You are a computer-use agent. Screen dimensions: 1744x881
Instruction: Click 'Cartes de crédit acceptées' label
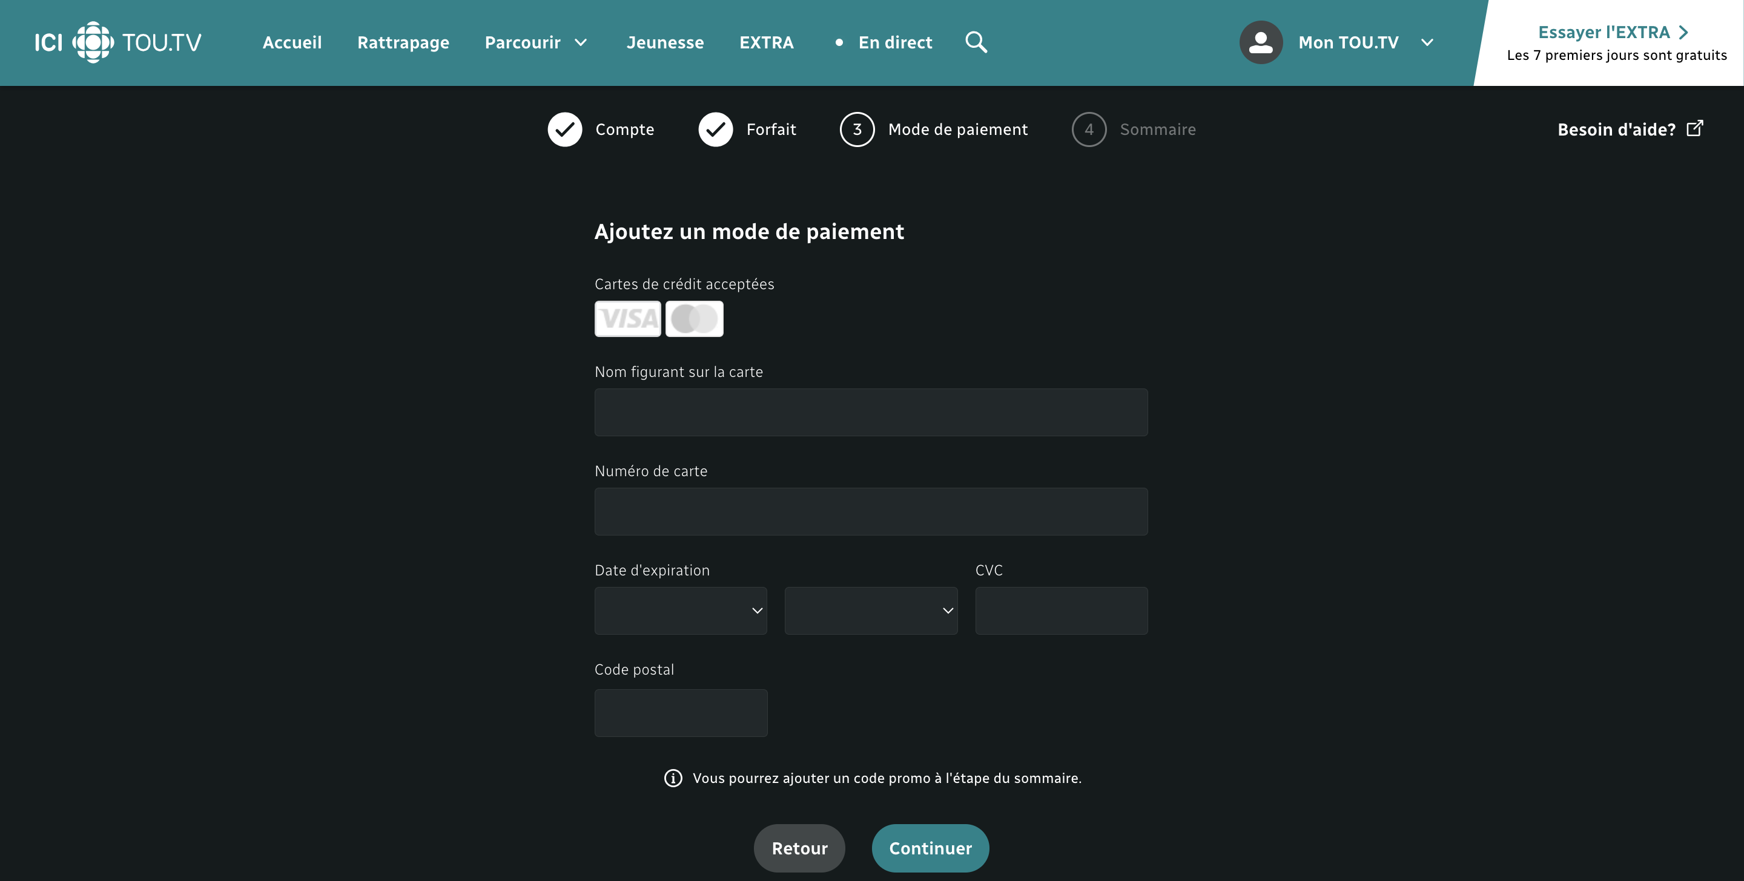[684, 284]
